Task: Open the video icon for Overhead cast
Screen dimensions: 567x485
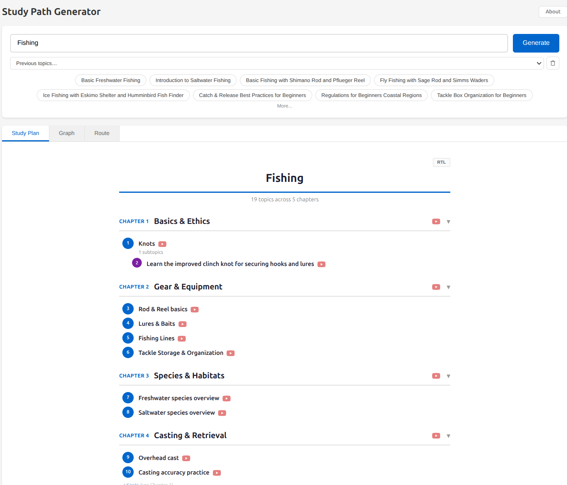Action: tap(186, 458)
